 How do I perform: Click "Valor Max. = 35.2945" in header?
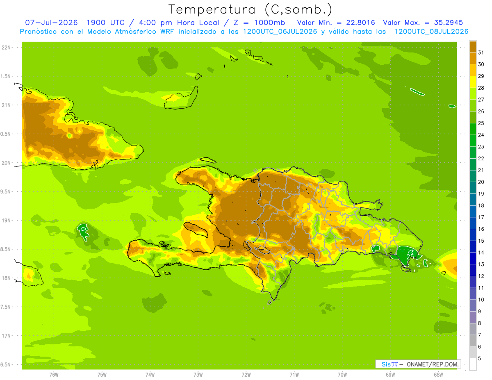tap(423, 23)
